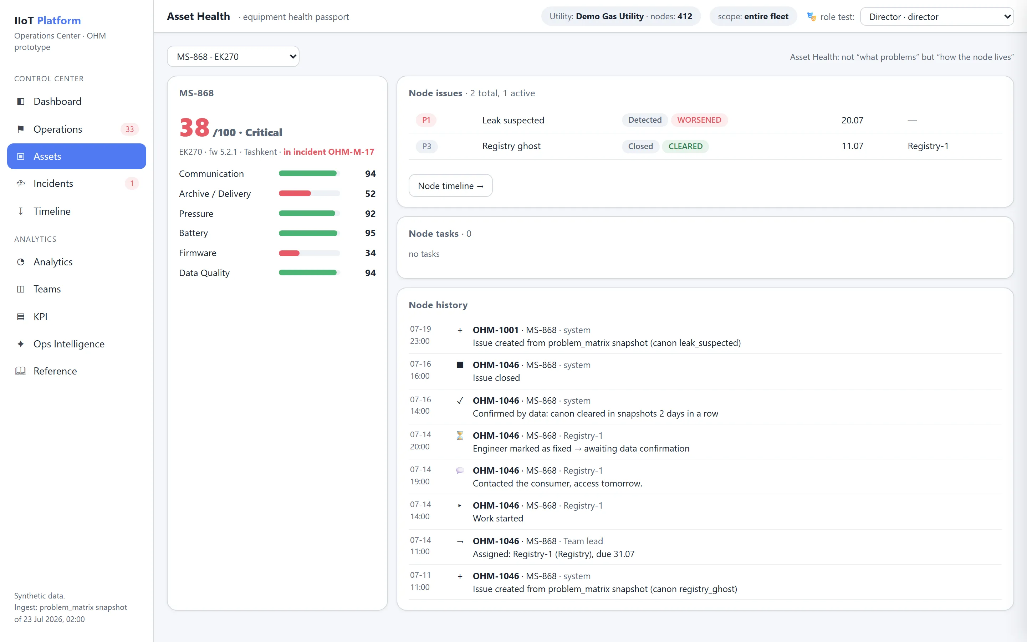Click the checkmark icon of Confirmed by data entry
This screenshot has width=1027, height=642.
[460, 401]
